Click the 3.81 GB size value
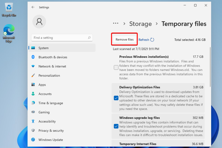Image resolution: width=222 pixels, height=148 pixels. 198,87
